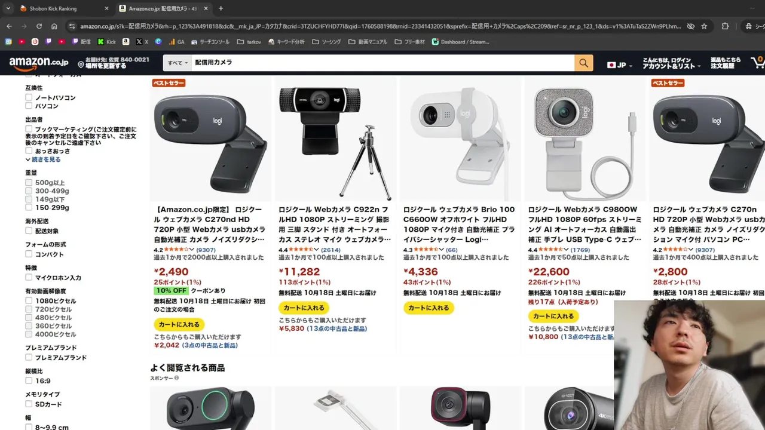
Task: Open the JP language selector dropdown
Action: pyautogui.click(x=620, y=64)
